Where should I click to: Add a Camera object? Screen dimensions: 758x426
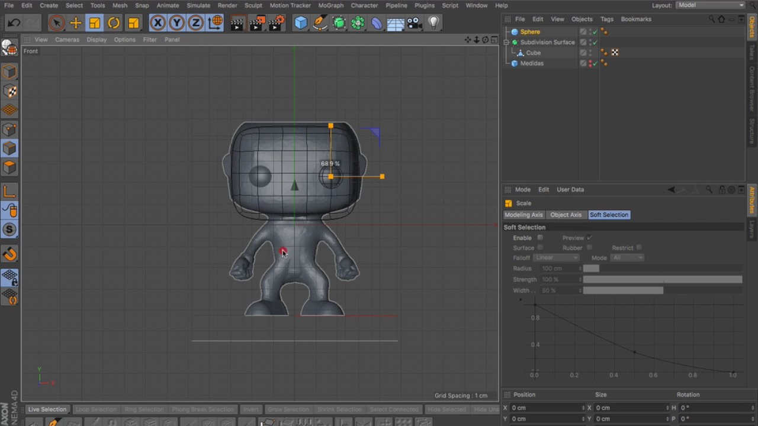point(415,23)
